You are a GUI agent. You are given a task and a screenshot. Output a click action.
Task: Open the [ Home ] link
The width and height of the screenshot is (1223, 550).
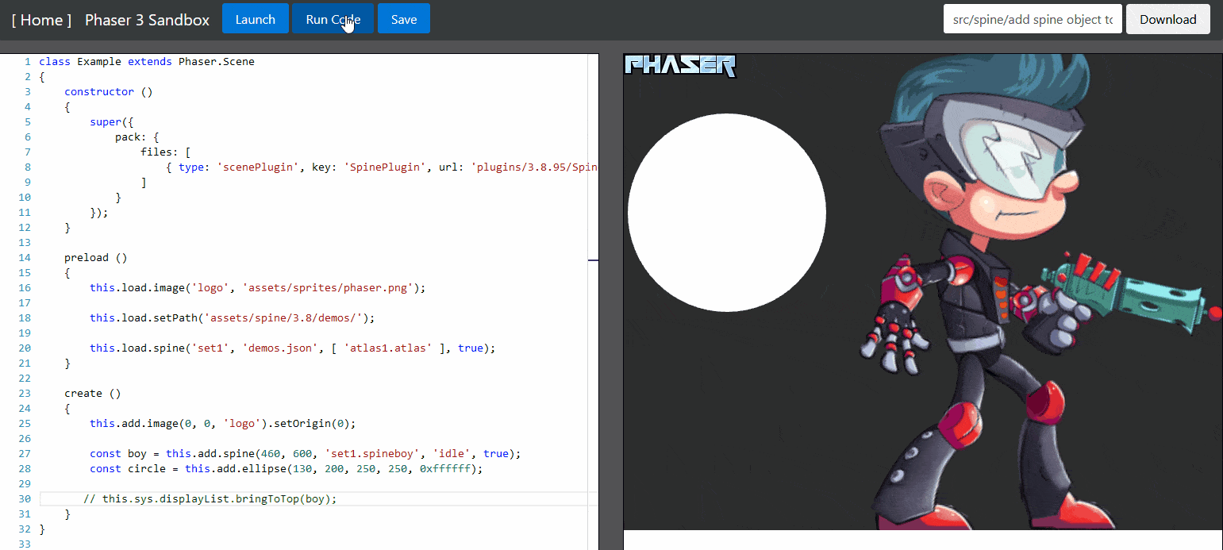point(41,19)
